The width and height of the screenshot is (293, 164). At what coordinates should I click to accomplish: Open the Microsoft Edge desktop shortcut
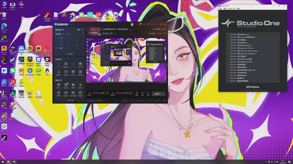(4, 27)
